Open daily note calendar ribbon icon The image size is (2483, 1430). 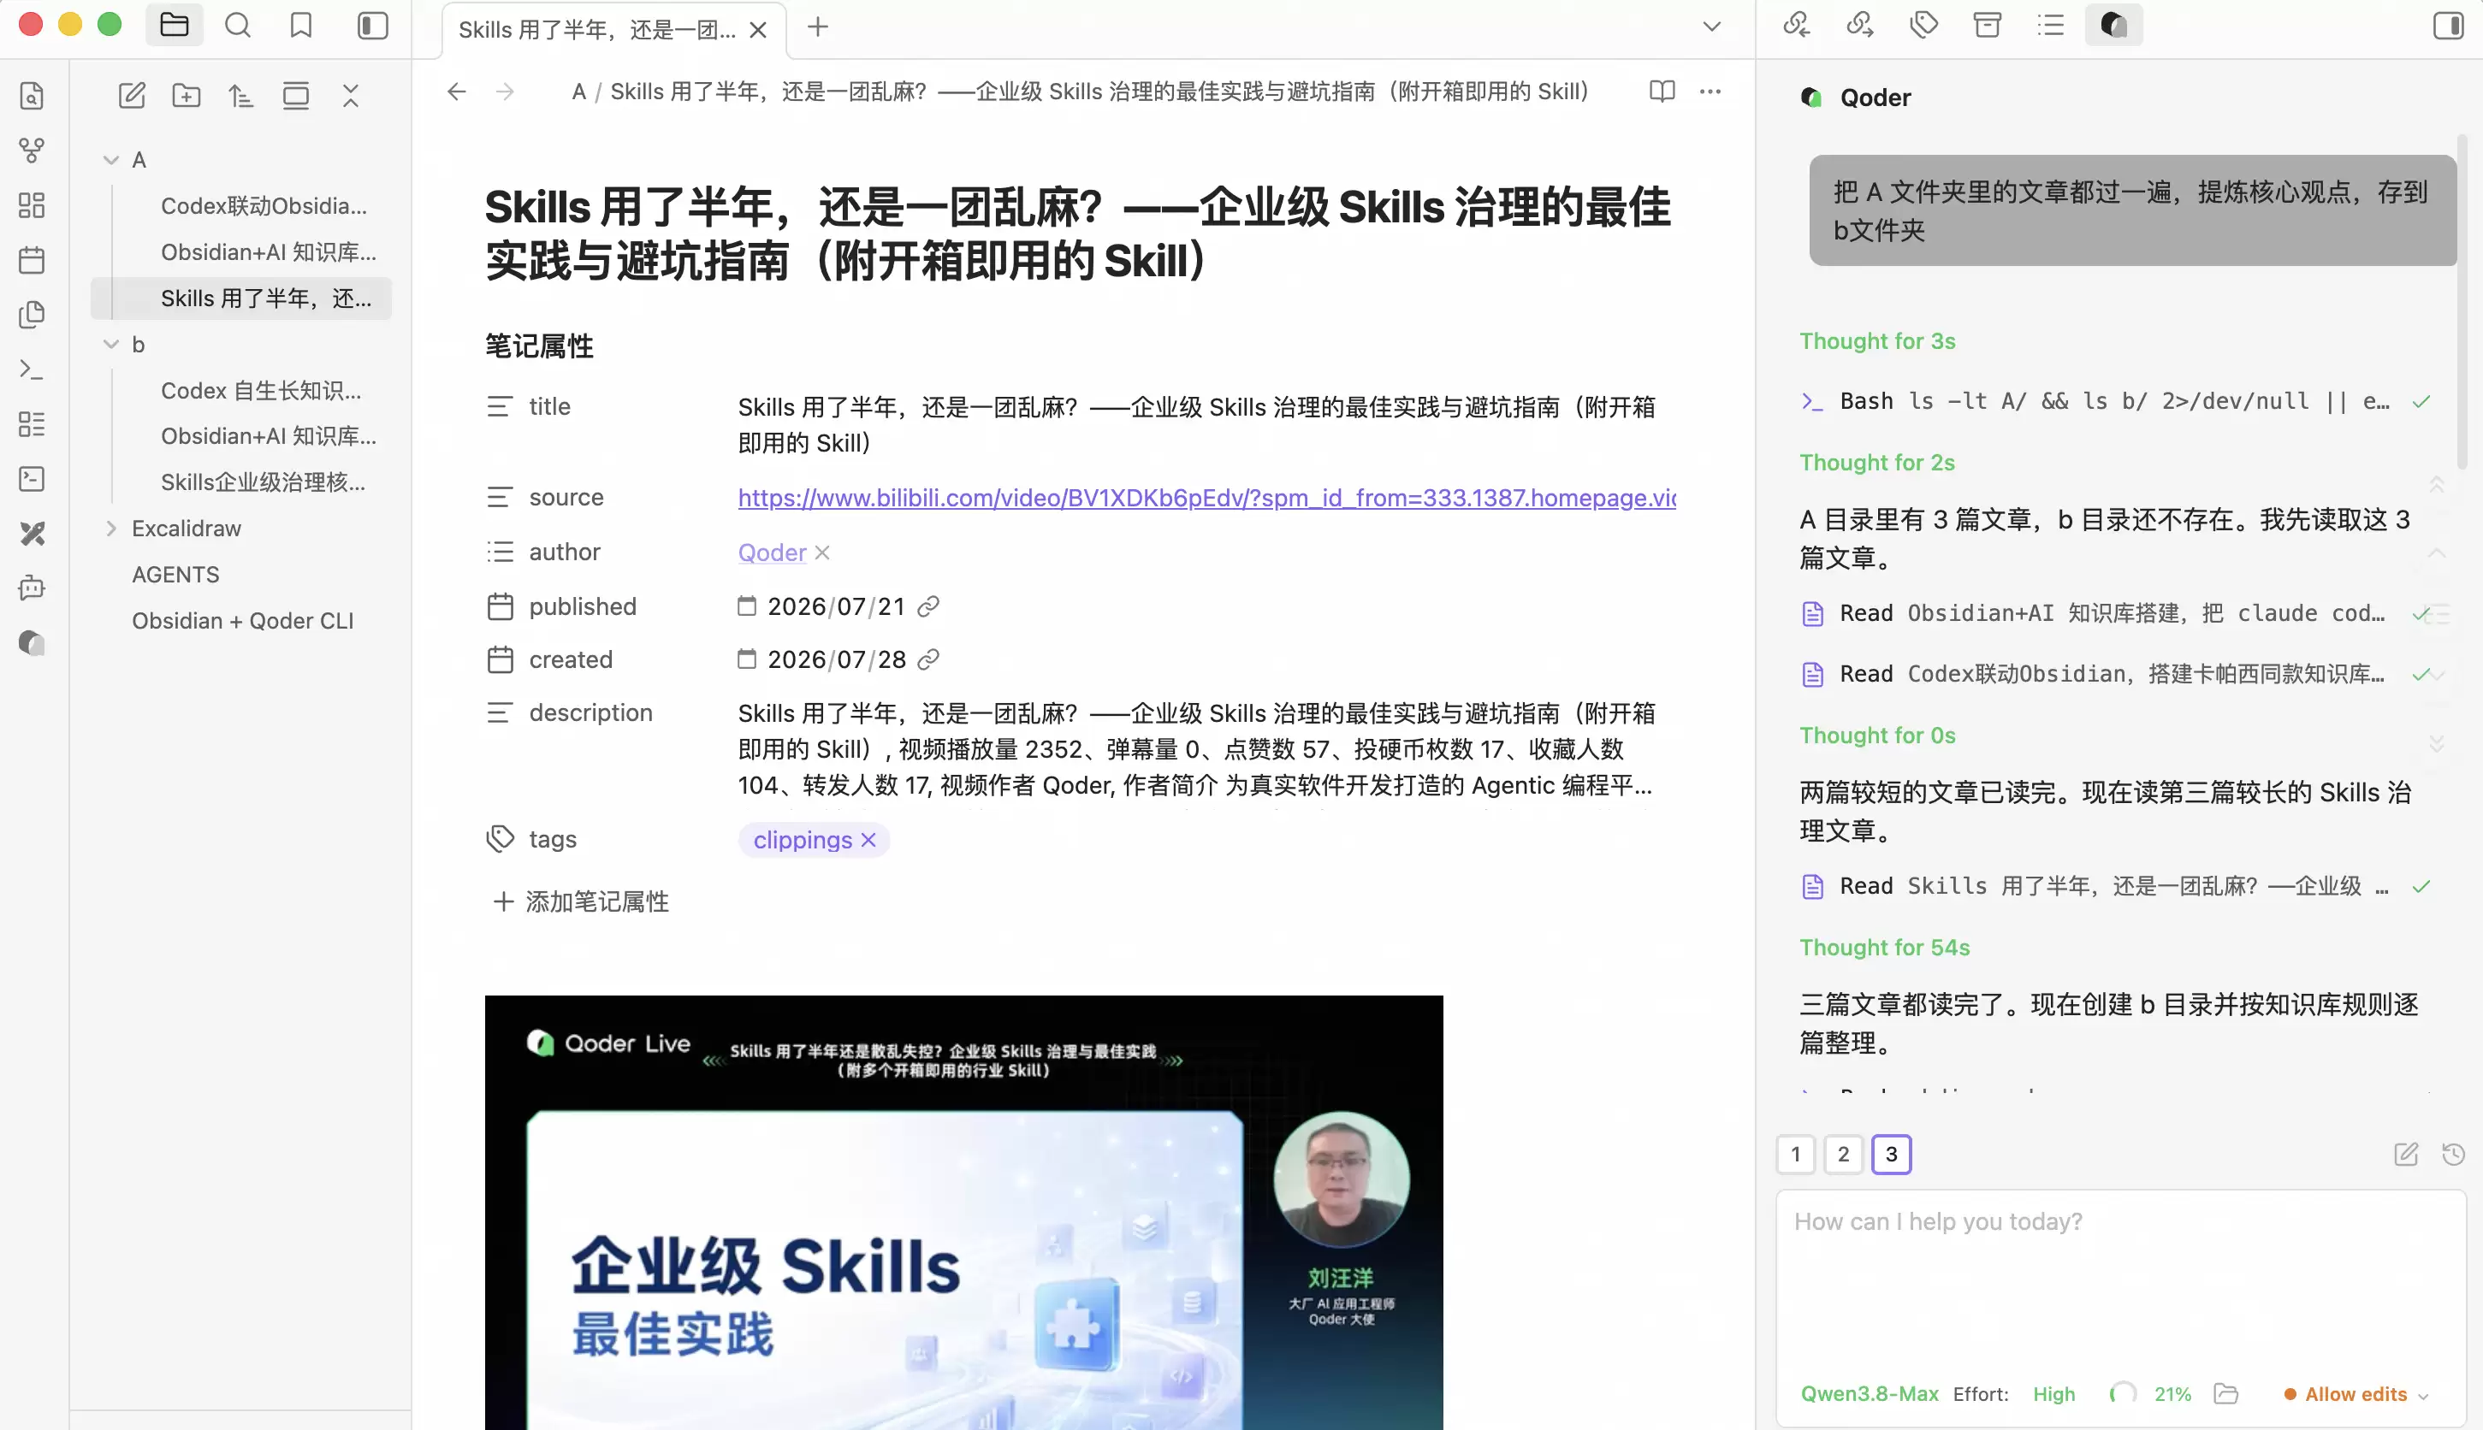(32, 260)
